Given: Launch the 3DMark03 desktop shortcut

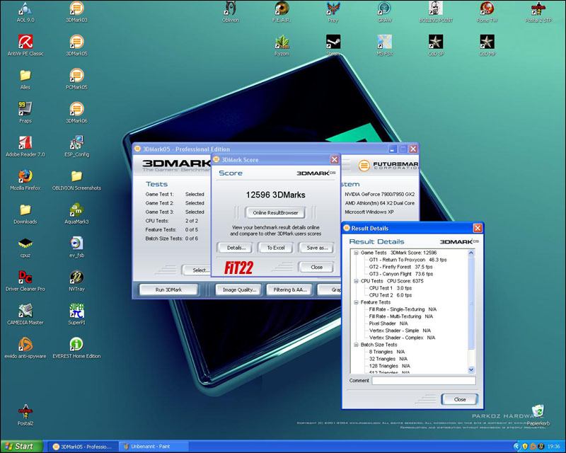Looking at the screenshot, I should point(76,12).
